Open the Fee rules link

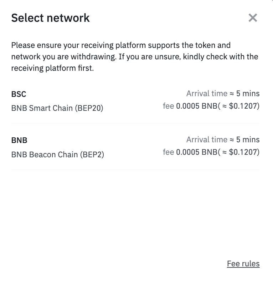243,264
